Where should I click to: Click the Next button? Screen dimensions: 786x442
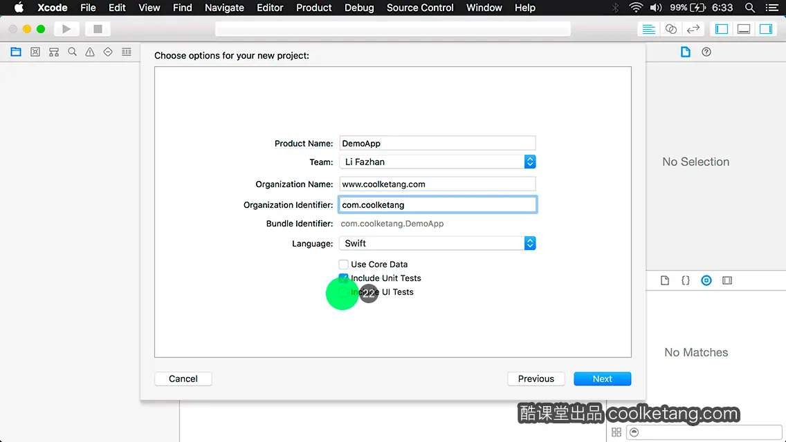click(x=602, y=379)
